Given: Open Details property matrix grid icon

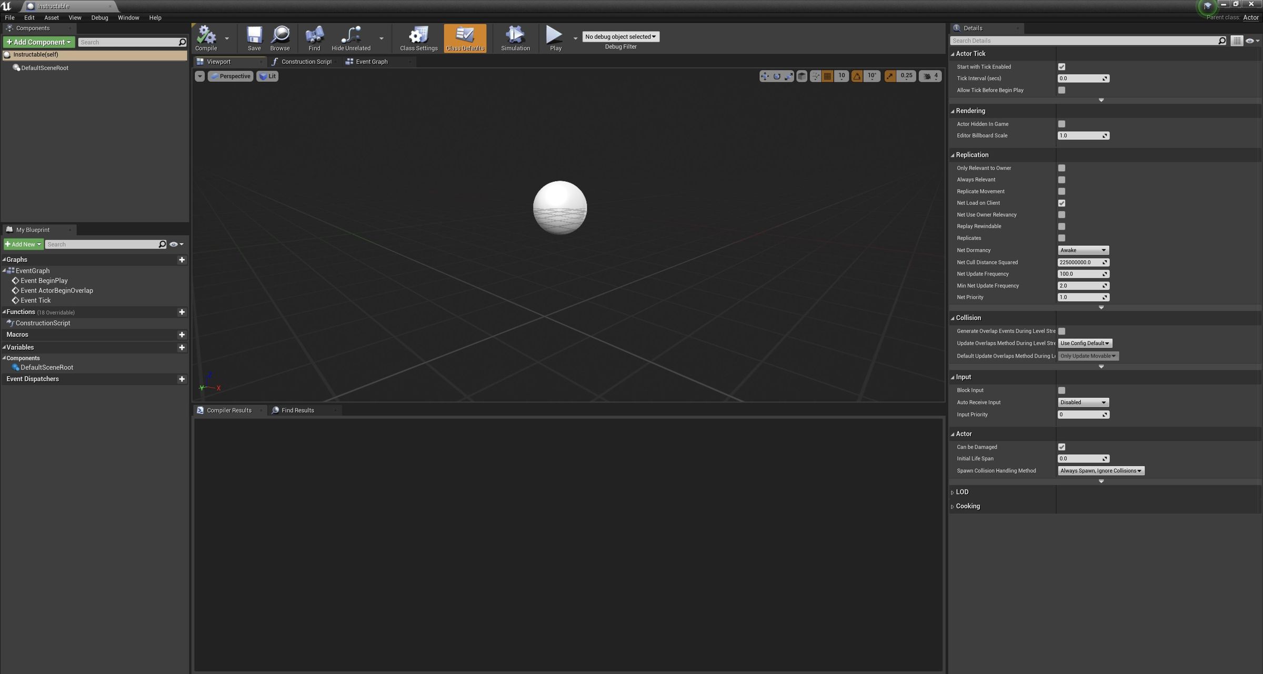Looking at the screenshot, I should click(x=1236, y=40).
